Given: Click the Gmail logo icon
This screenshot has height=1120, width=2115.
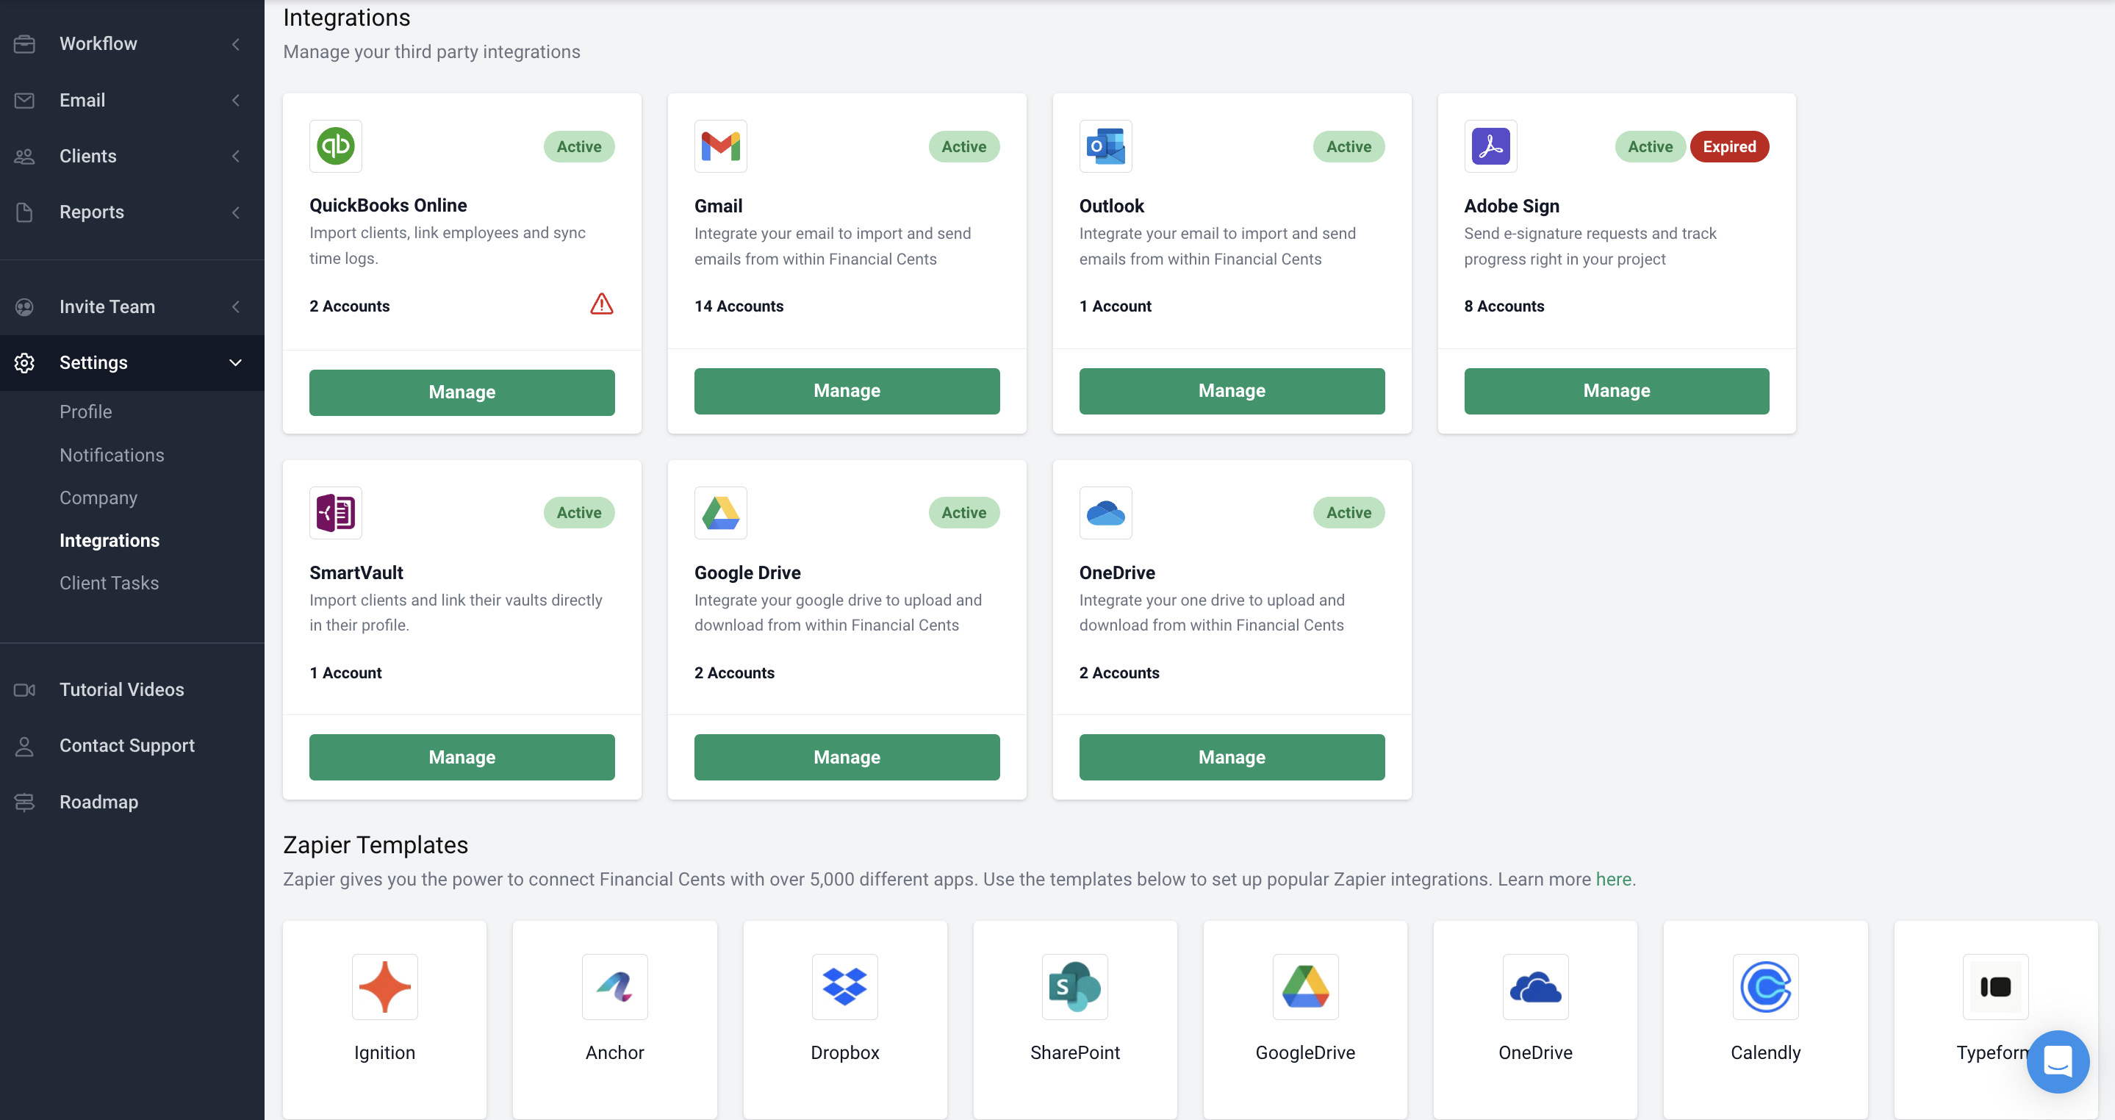Looking at the screenshot, I should point(720,146).
